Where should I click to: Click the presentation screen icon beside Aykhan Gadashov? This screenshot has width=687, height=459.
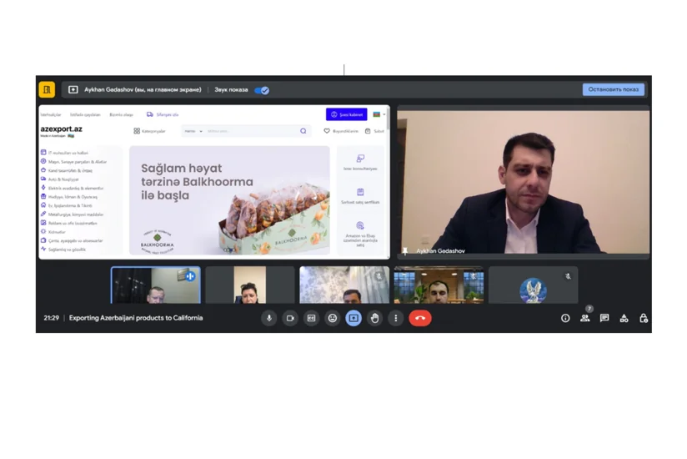73,89
